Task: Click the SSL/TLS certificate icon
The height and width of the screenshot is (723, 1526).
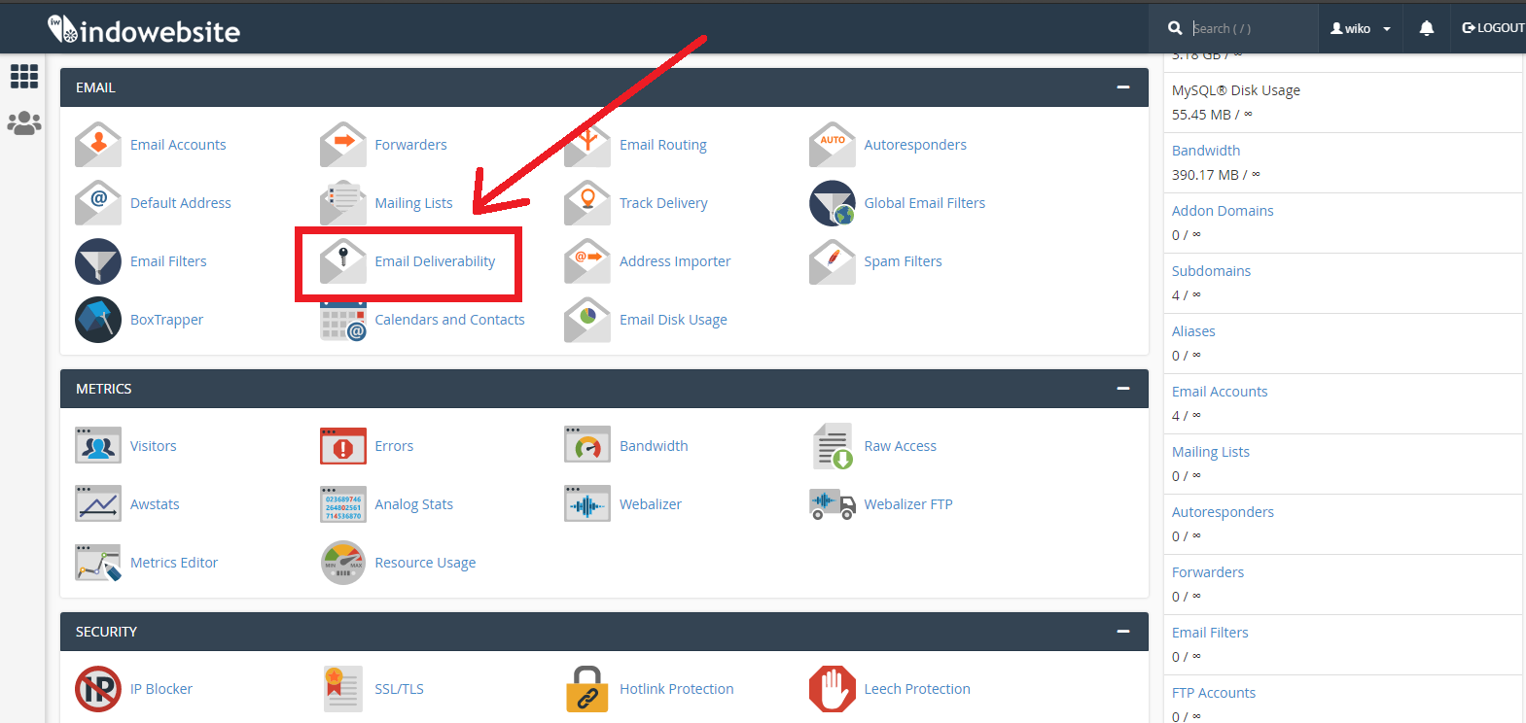Action: pos(343,689)
